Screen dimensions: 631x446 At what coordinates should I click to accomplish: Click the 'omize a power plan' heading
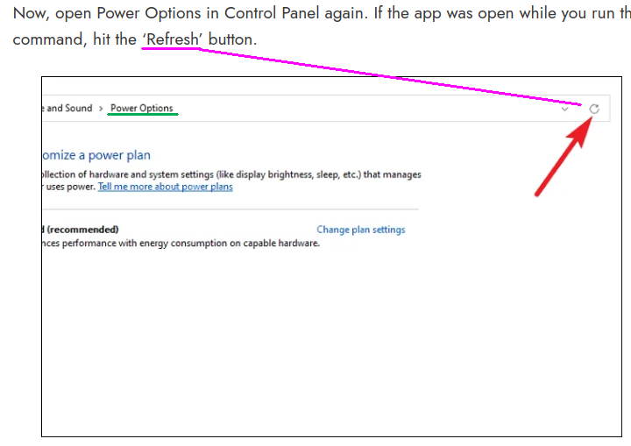tap(96, 155)
